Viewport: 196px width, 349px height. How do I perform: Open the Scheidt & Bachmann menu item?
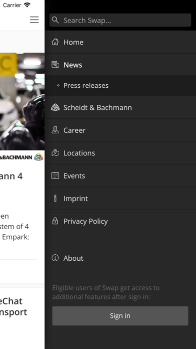120,107
